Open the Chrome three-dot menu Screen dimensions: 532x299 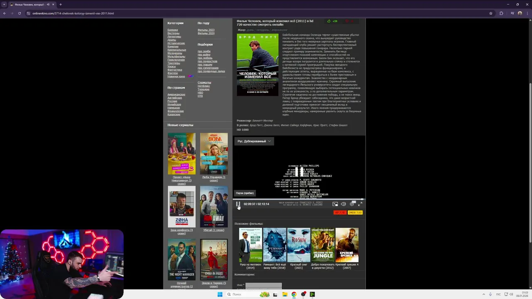[x=527, y=13]
